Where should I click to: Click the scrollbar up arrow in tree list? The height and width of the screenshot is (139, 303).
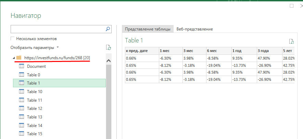coord(109,61)
